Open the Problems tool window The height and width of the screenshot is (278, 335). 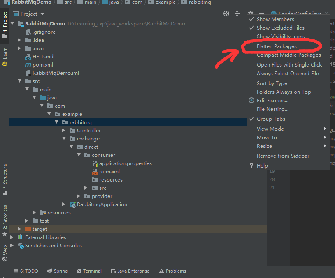[172, 271]
